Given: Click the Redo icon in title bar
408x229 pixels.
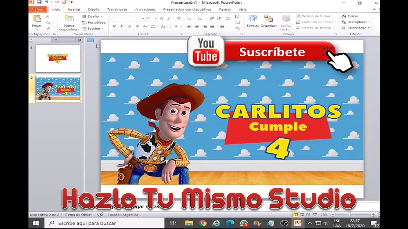Looking at the screenshot, I should pyautogui.click(x=57, y=2).
